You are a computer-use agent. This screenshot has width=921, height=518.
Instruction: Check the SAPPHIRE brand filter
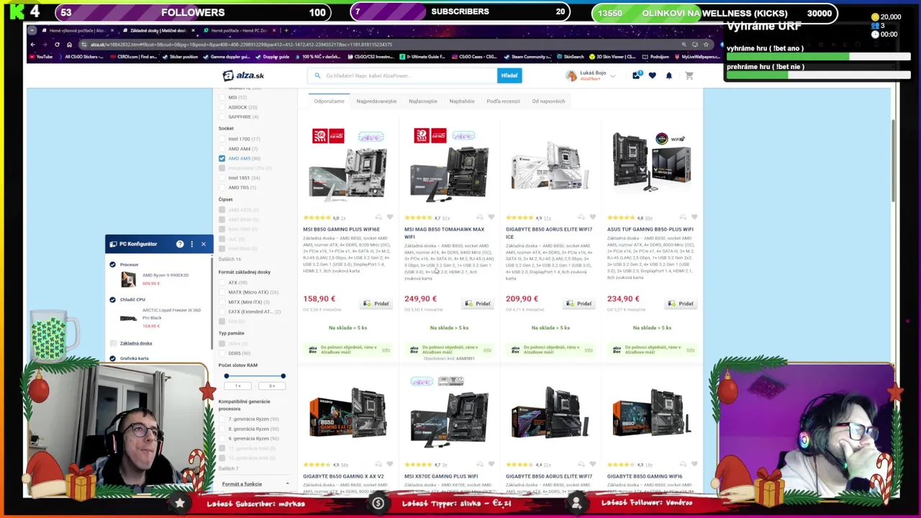[222, 117]
